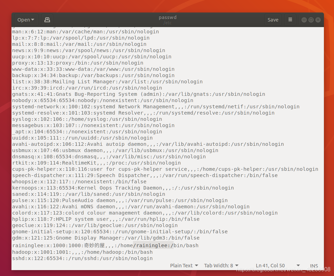
Task: Click the saned:x:114:119 line
Action: [x=89, y=194]
